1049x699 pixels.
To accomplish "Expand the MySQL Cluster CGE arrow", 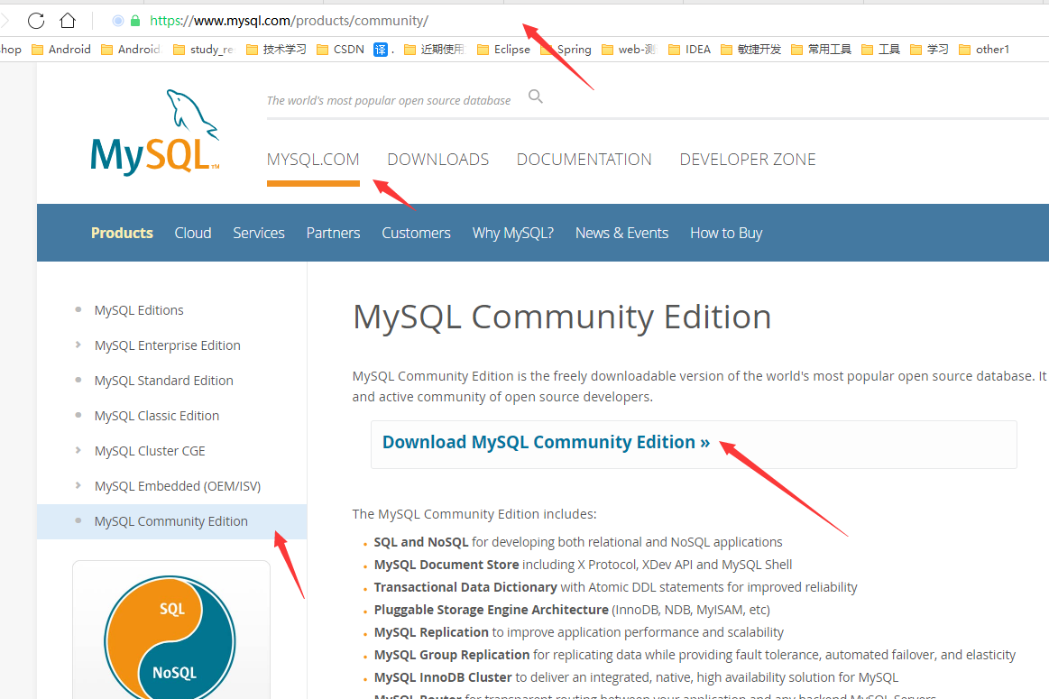I will [x=78, y=450].
